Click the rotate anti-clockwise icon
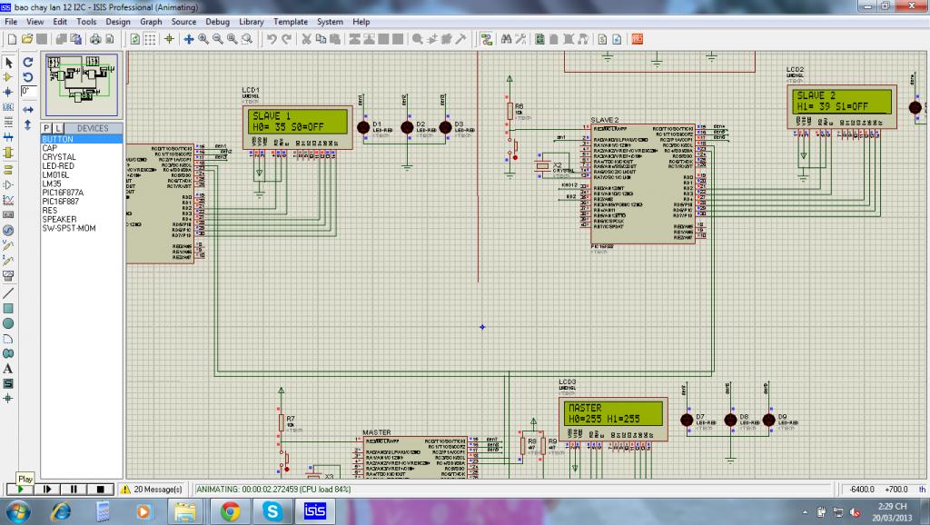Screen dimensions: 930x525 tap(28, 76)
